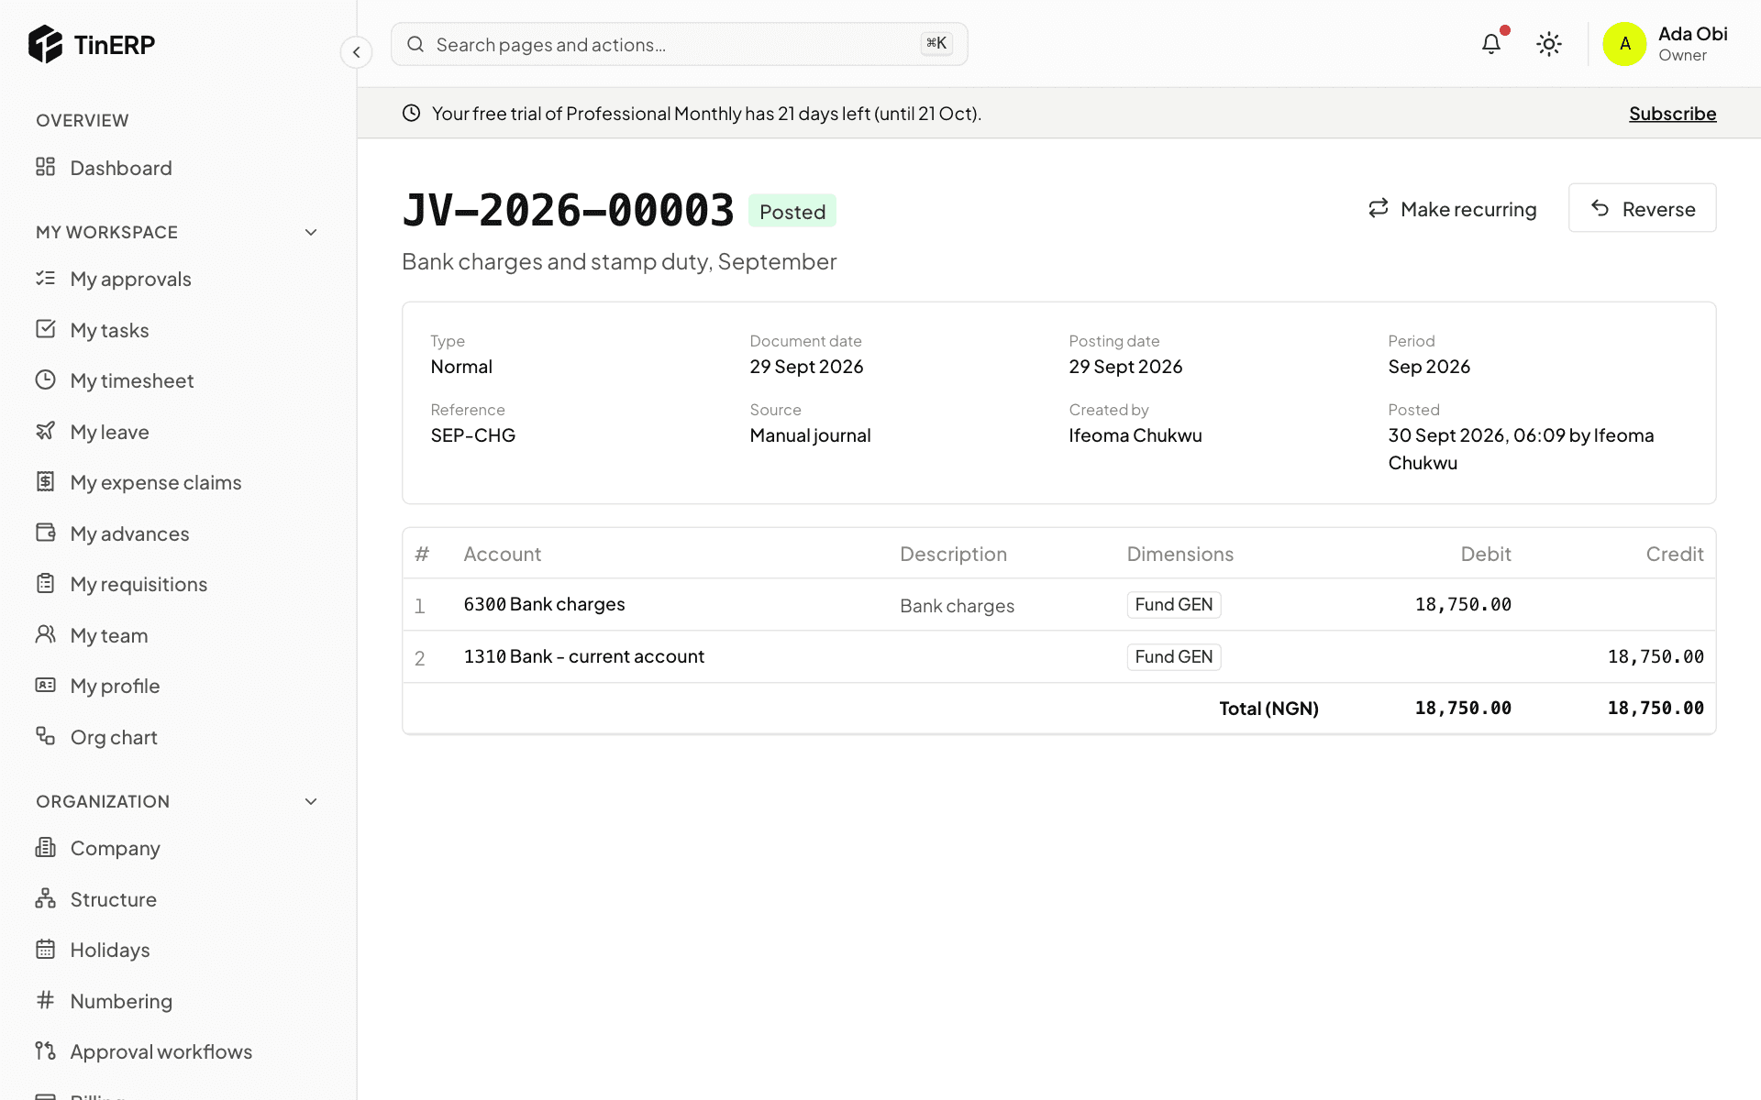Viewport: 1761px width, 1100px height.
Task: Select the 1310 Bank - current account
Action: point(583,656)
